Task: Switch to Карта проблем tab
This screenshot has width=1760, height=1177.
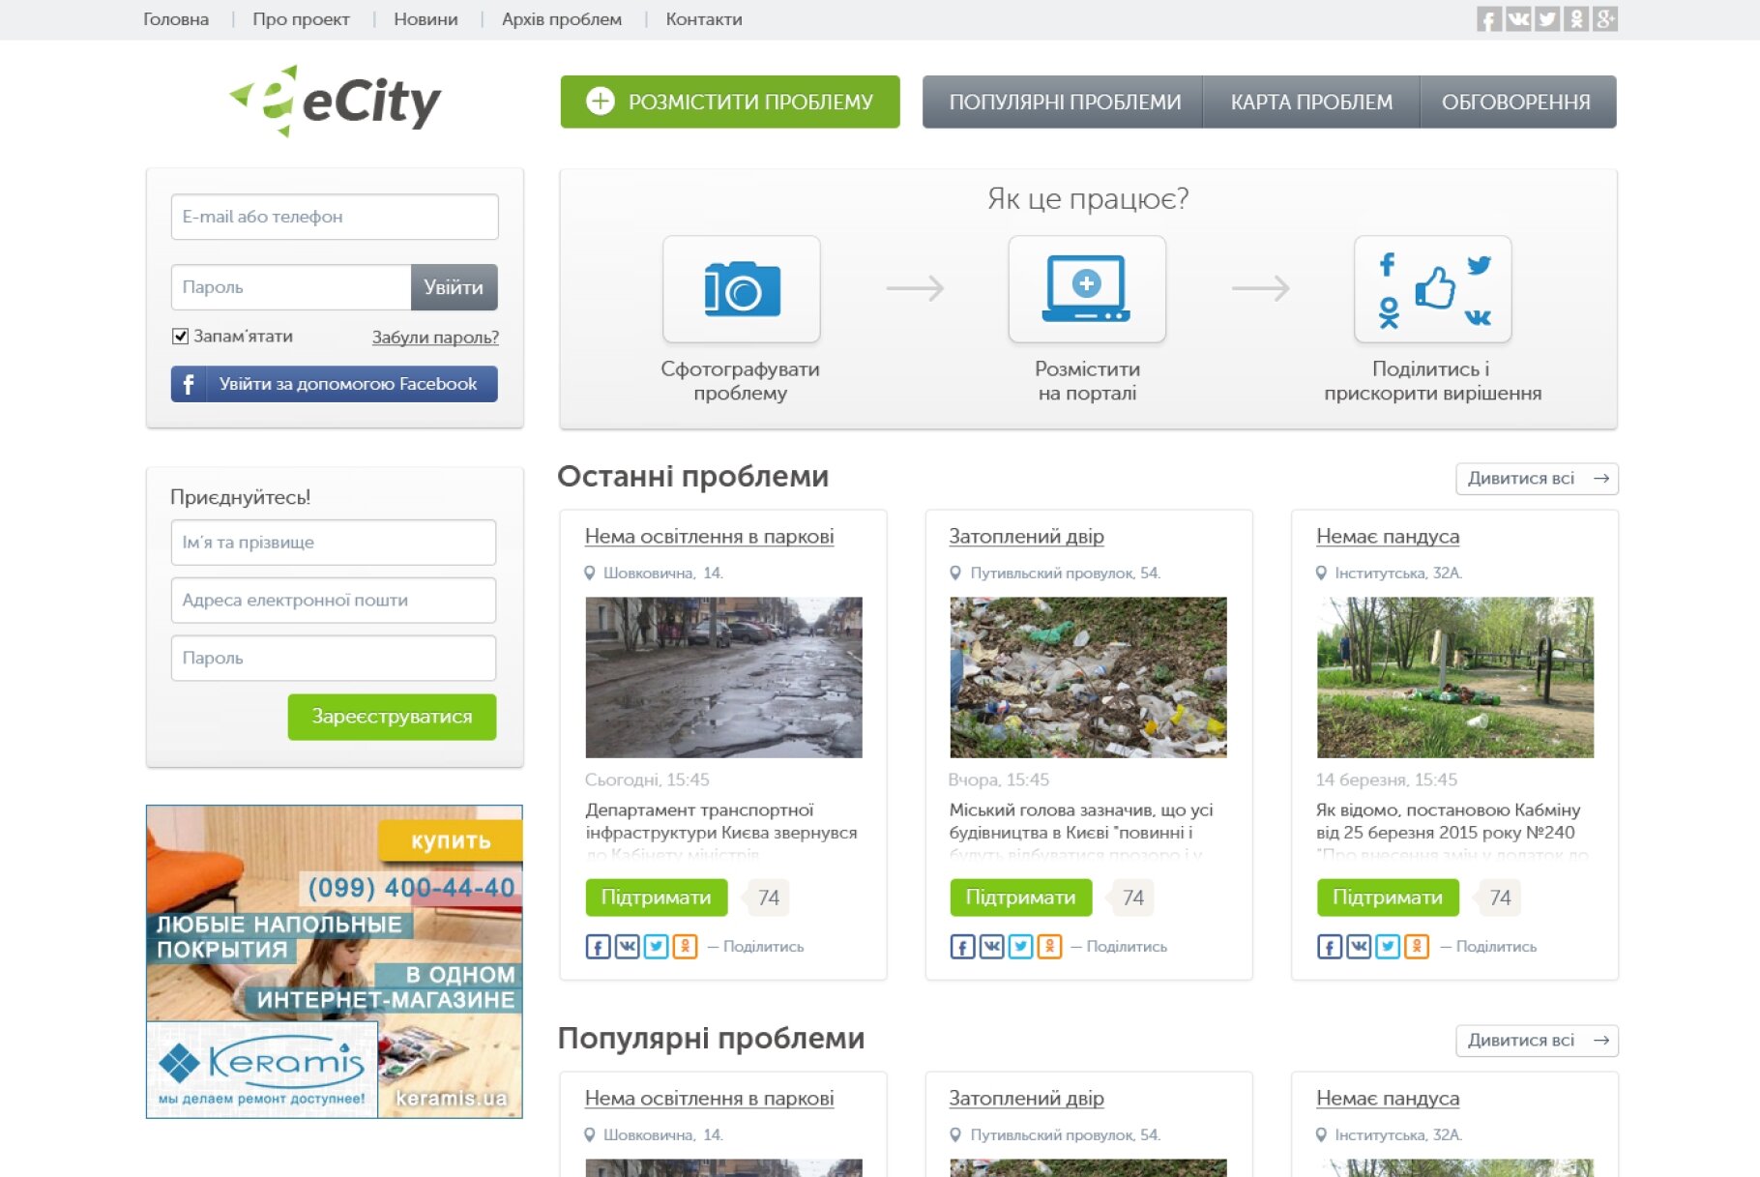Action: coord(1311,102)
